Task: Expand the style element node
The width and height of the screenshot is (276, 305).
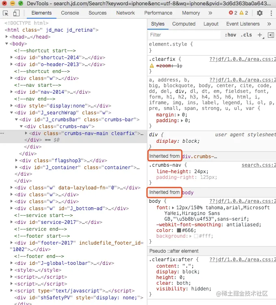Action: 11,270
